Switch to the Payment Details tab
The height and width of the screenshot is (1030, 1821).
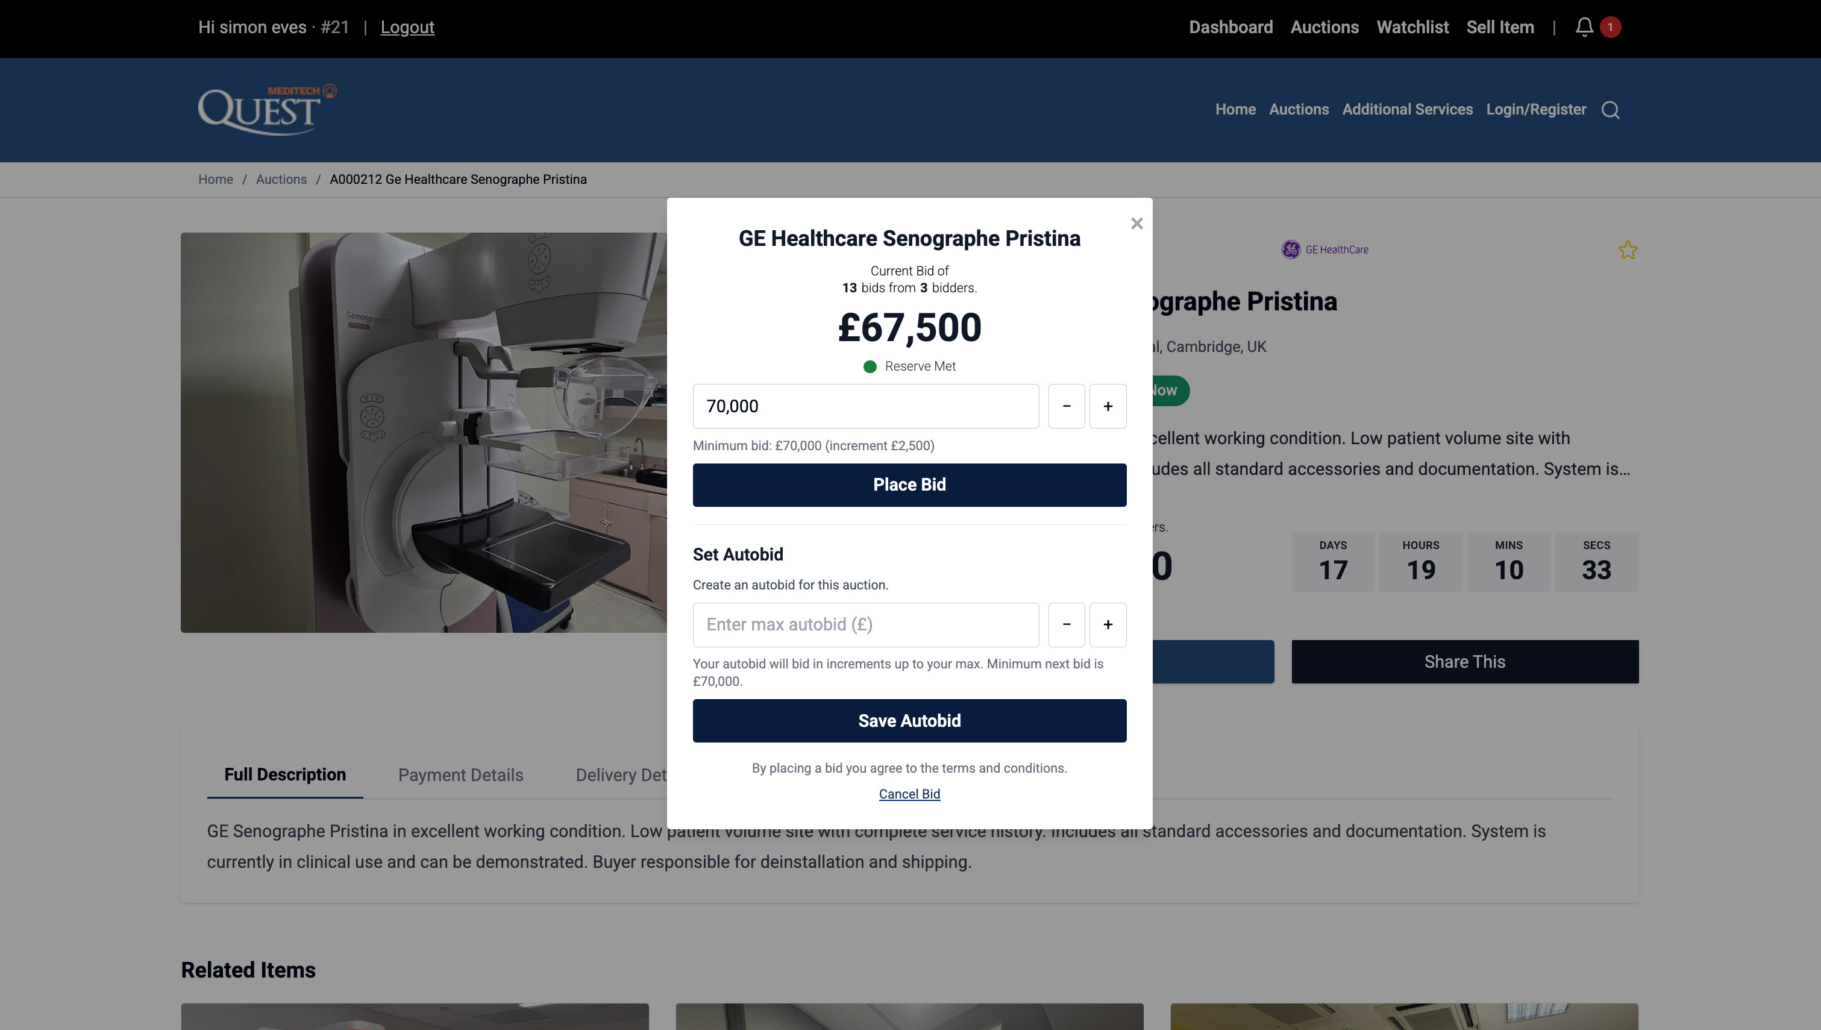point(460,774)
